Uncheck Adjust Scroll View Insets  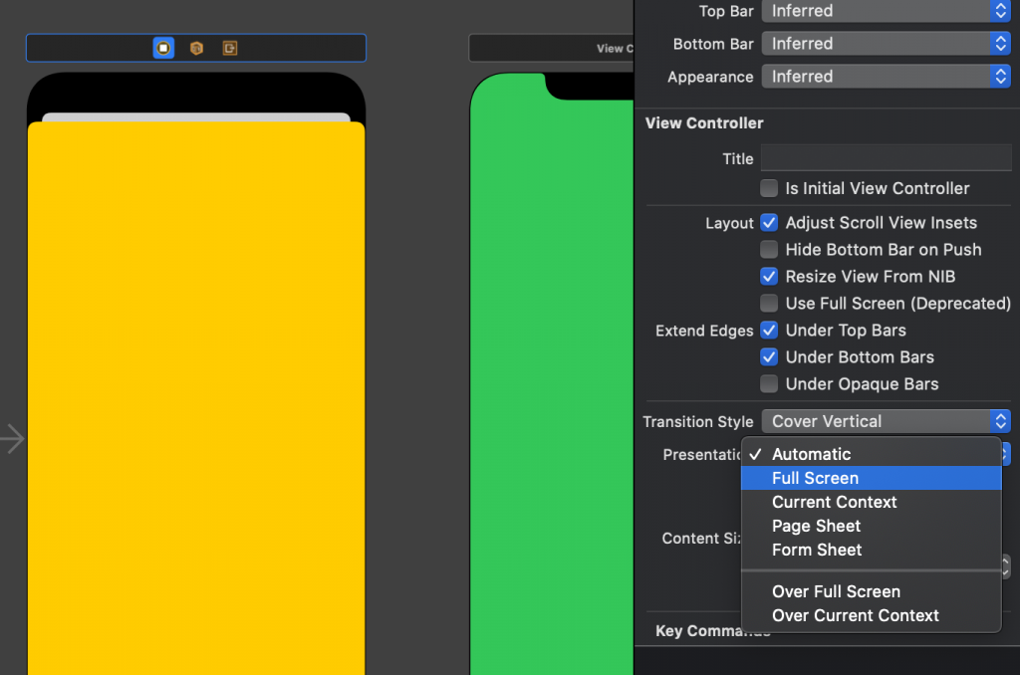(x=769, y=223)
